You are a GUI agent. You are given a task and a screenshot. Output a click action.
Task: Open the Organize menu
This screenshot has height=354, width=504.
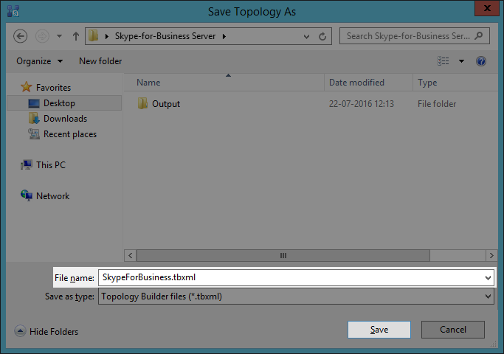click(39, 61)
